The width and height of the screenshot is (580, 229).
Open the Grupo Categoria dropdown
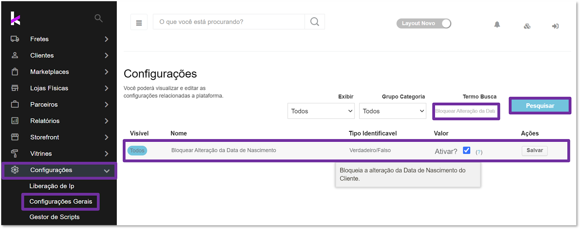(x=393, y=111)
